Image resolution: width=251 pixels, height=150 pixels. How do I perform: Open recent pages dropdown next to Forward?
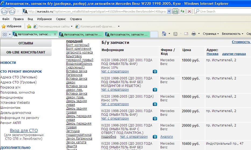pyautogui.click(x=18, y=11)
